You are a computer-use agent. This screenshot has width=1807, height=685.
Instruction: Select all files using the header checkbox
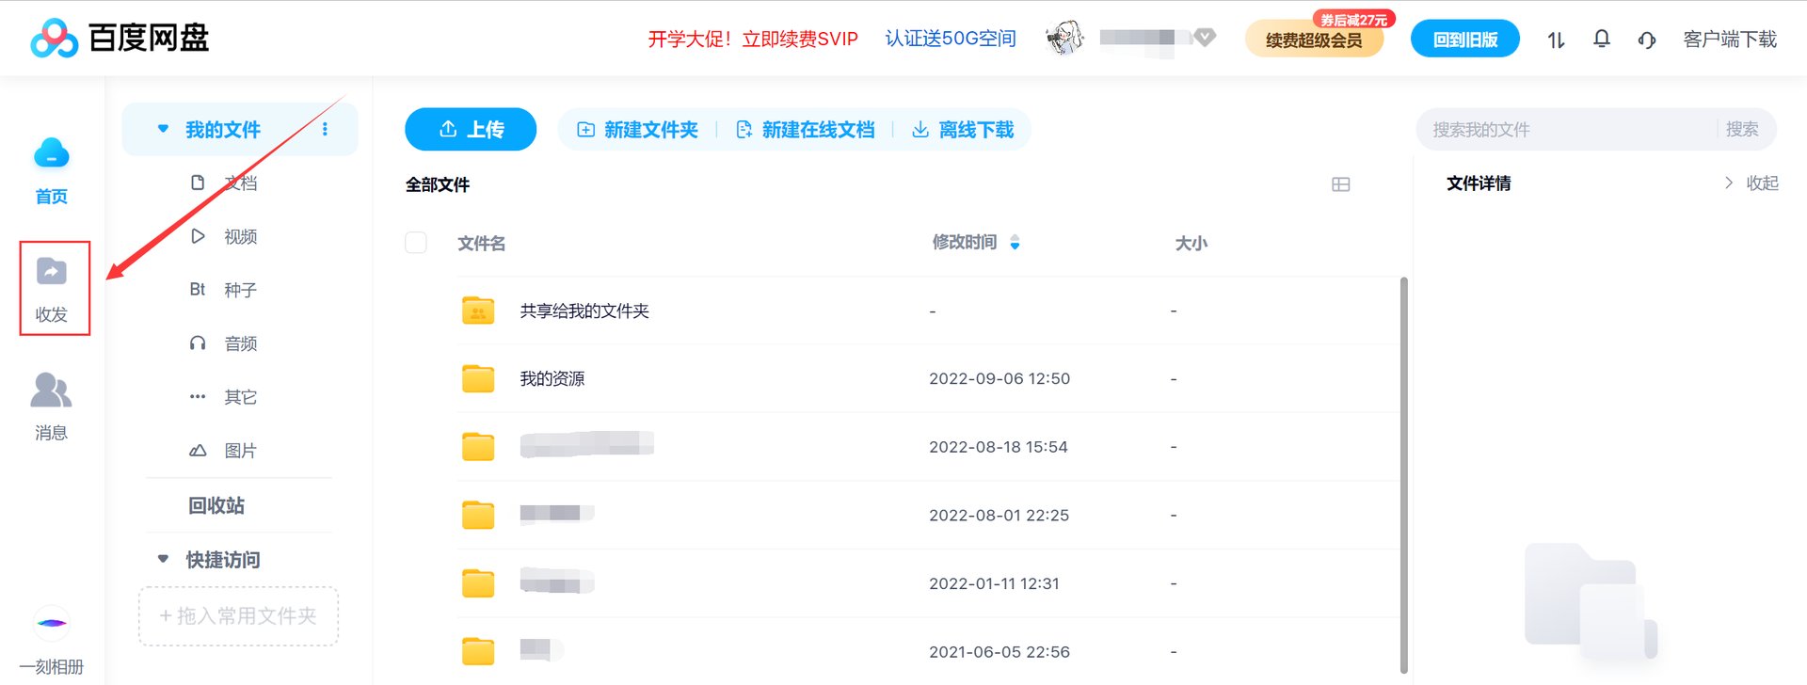[x=415, y=242]
